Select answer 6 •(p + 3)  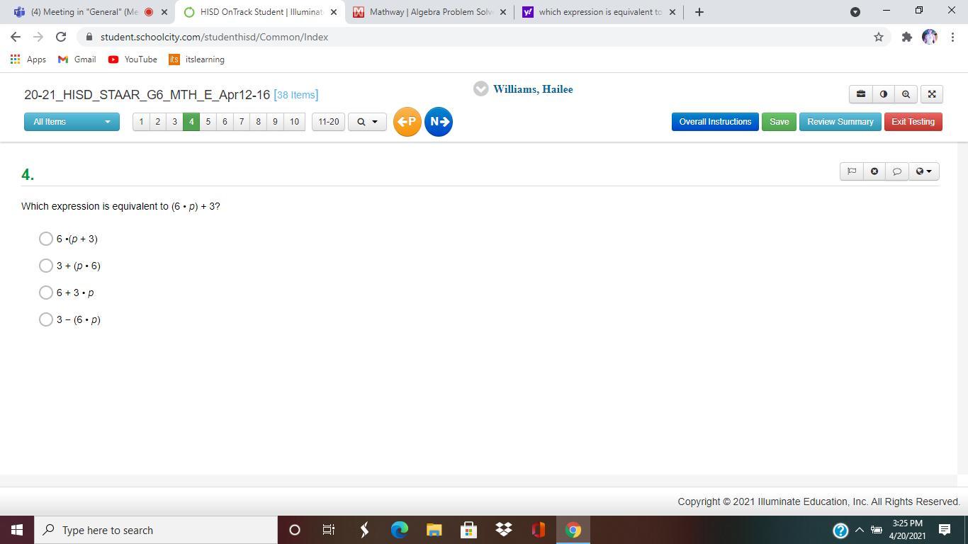coord(46,239)
